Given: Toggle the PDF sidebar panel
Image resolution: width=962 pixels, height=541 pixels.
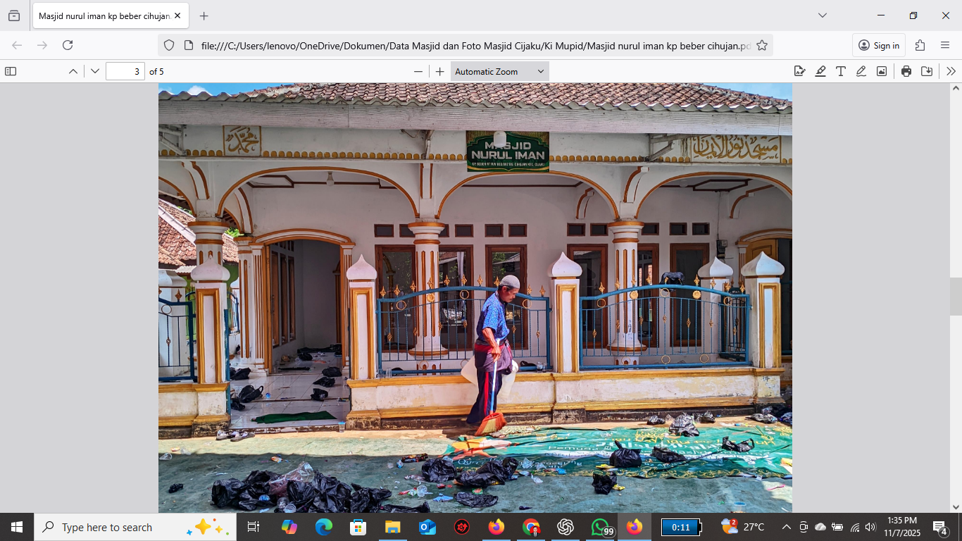Looking at the screenshot, I should point(11,71).
